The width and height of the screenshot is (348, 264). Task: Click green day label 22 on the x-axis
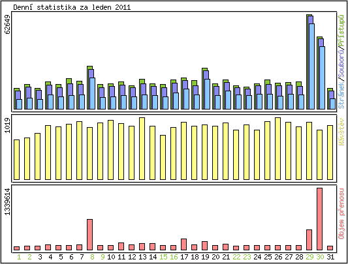(x=236, y=257)
